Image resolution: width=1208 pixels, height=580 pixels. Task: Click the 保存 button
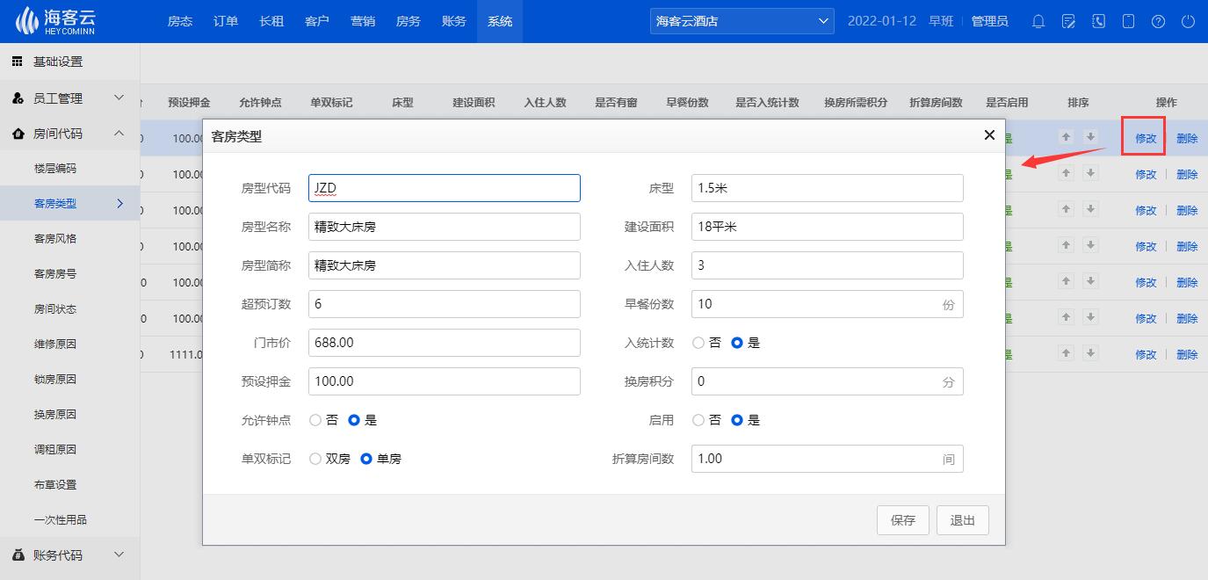903,520
